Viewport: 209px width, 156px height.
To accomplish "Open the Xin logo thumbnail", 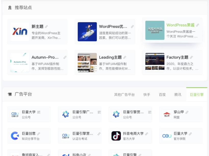I will tap(20, 32).
